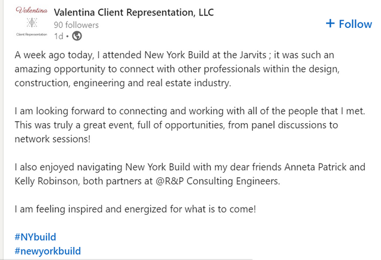
Task: Open the Valentina company logo thumbnail
Action: (32, 22)
